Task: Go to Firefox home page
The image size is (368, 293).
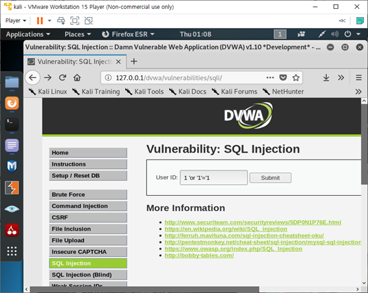Action: [x=77, y=77]
